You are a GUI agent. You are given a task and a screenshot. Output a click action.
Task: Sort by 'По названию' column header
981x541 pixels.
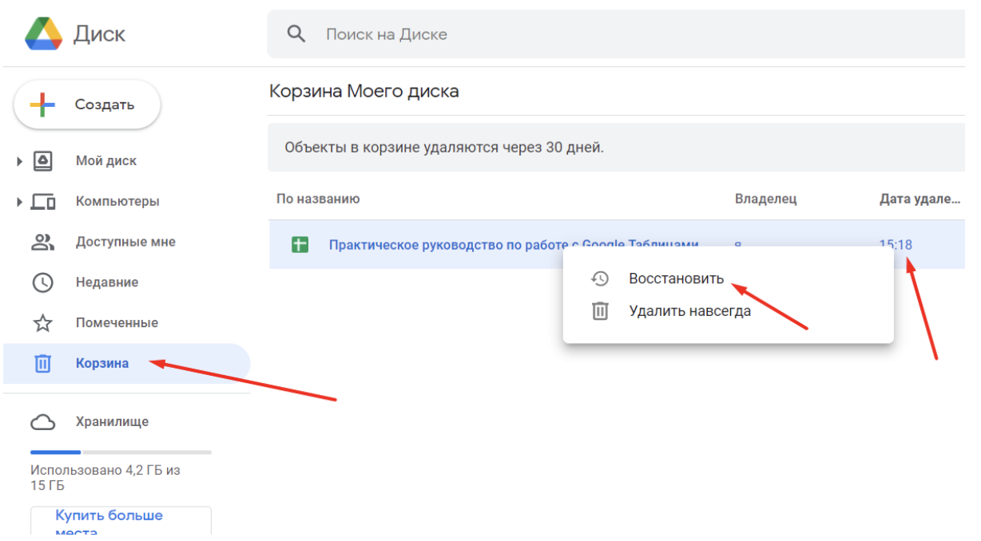[318, 199]
